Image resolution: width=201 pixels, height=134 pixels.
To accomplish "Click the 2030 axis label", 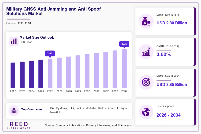I will point(87,91).
